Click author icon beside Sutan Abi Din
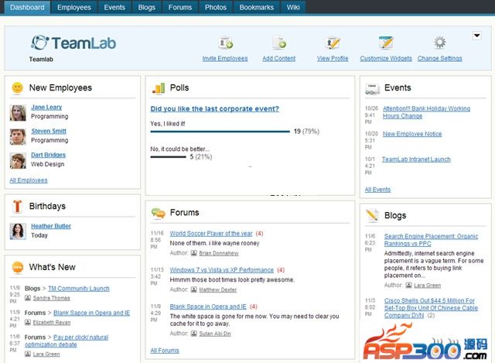The width and height of the screenshot is (495, 363). click(x=194, y=334)
